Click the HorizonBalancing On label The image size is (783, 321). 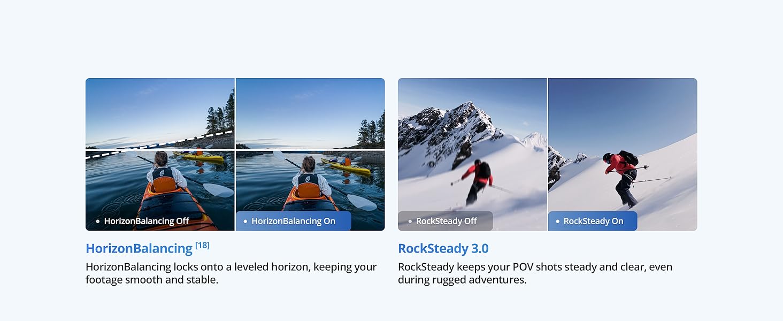293,221
